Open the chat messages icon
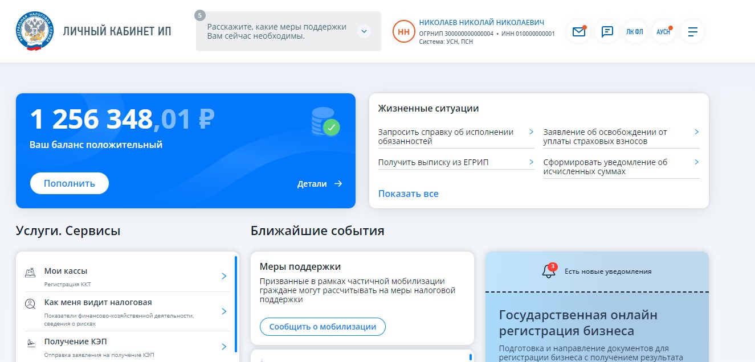The height and width of the screenshot is (362, 755). 606,32
